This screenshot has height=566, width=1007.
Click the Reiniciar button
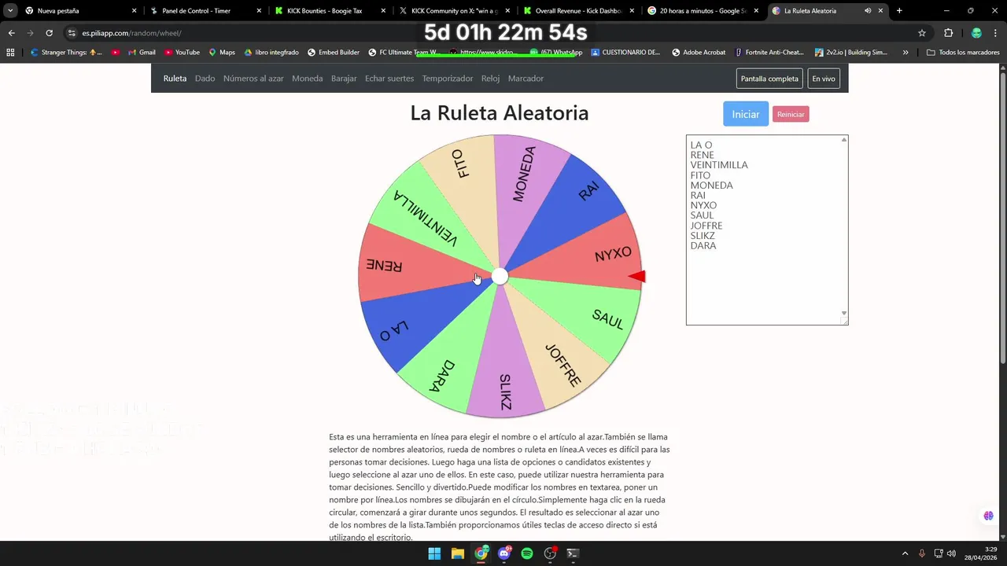[791, 114]
